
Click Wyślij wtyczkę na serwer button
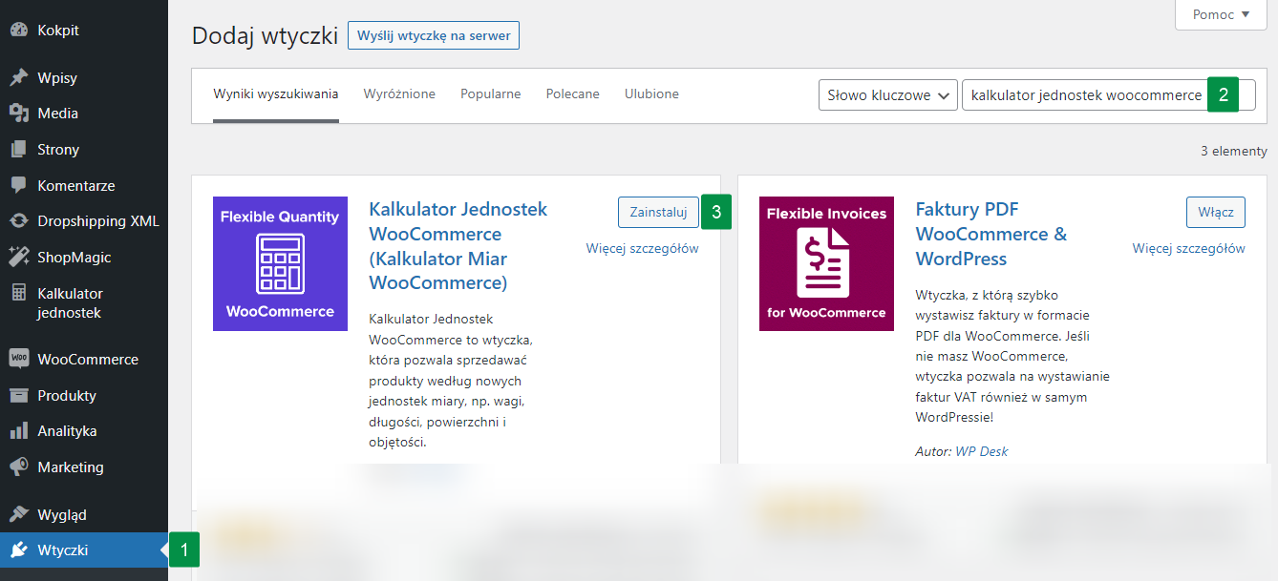[434, 36]
